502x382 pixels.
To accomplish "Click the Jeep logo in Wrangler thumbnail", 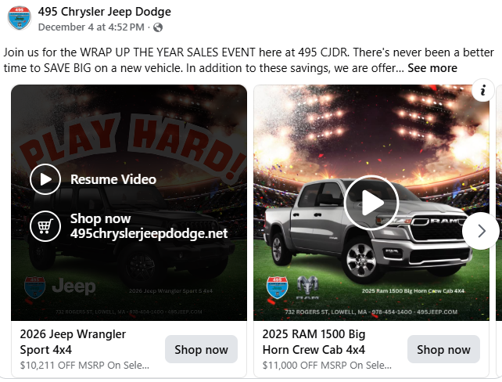I will click(x=74, y=286).
